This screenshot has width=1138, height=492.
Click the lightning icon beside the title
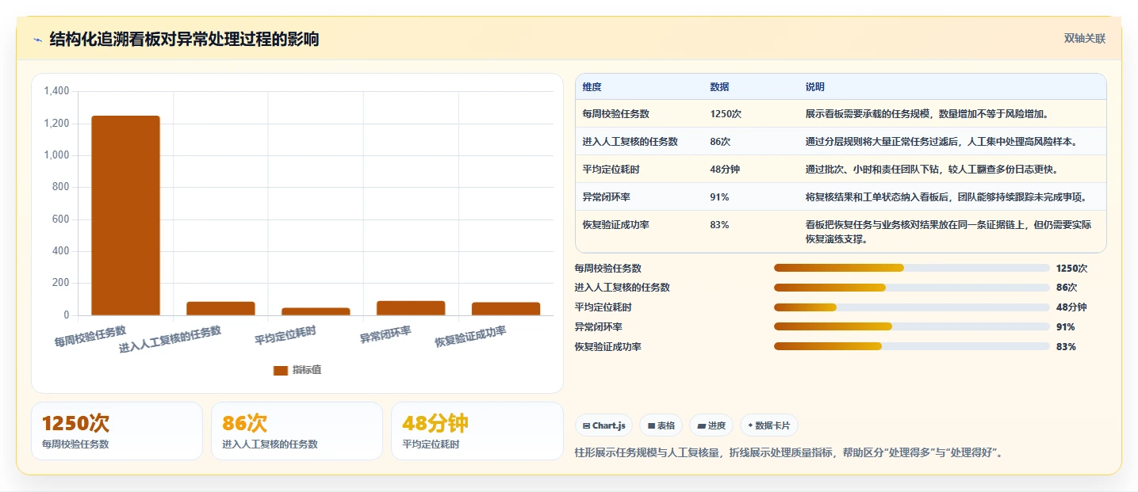[37, 40]
